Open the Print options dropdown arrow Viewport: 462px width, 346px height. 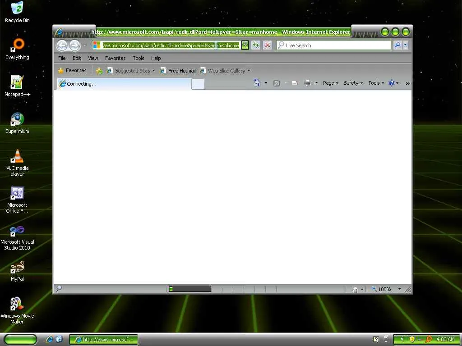coord(316,83)
